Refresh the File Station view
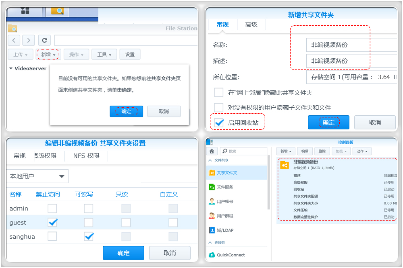403x268 pixels. click(x=44, y=40)
